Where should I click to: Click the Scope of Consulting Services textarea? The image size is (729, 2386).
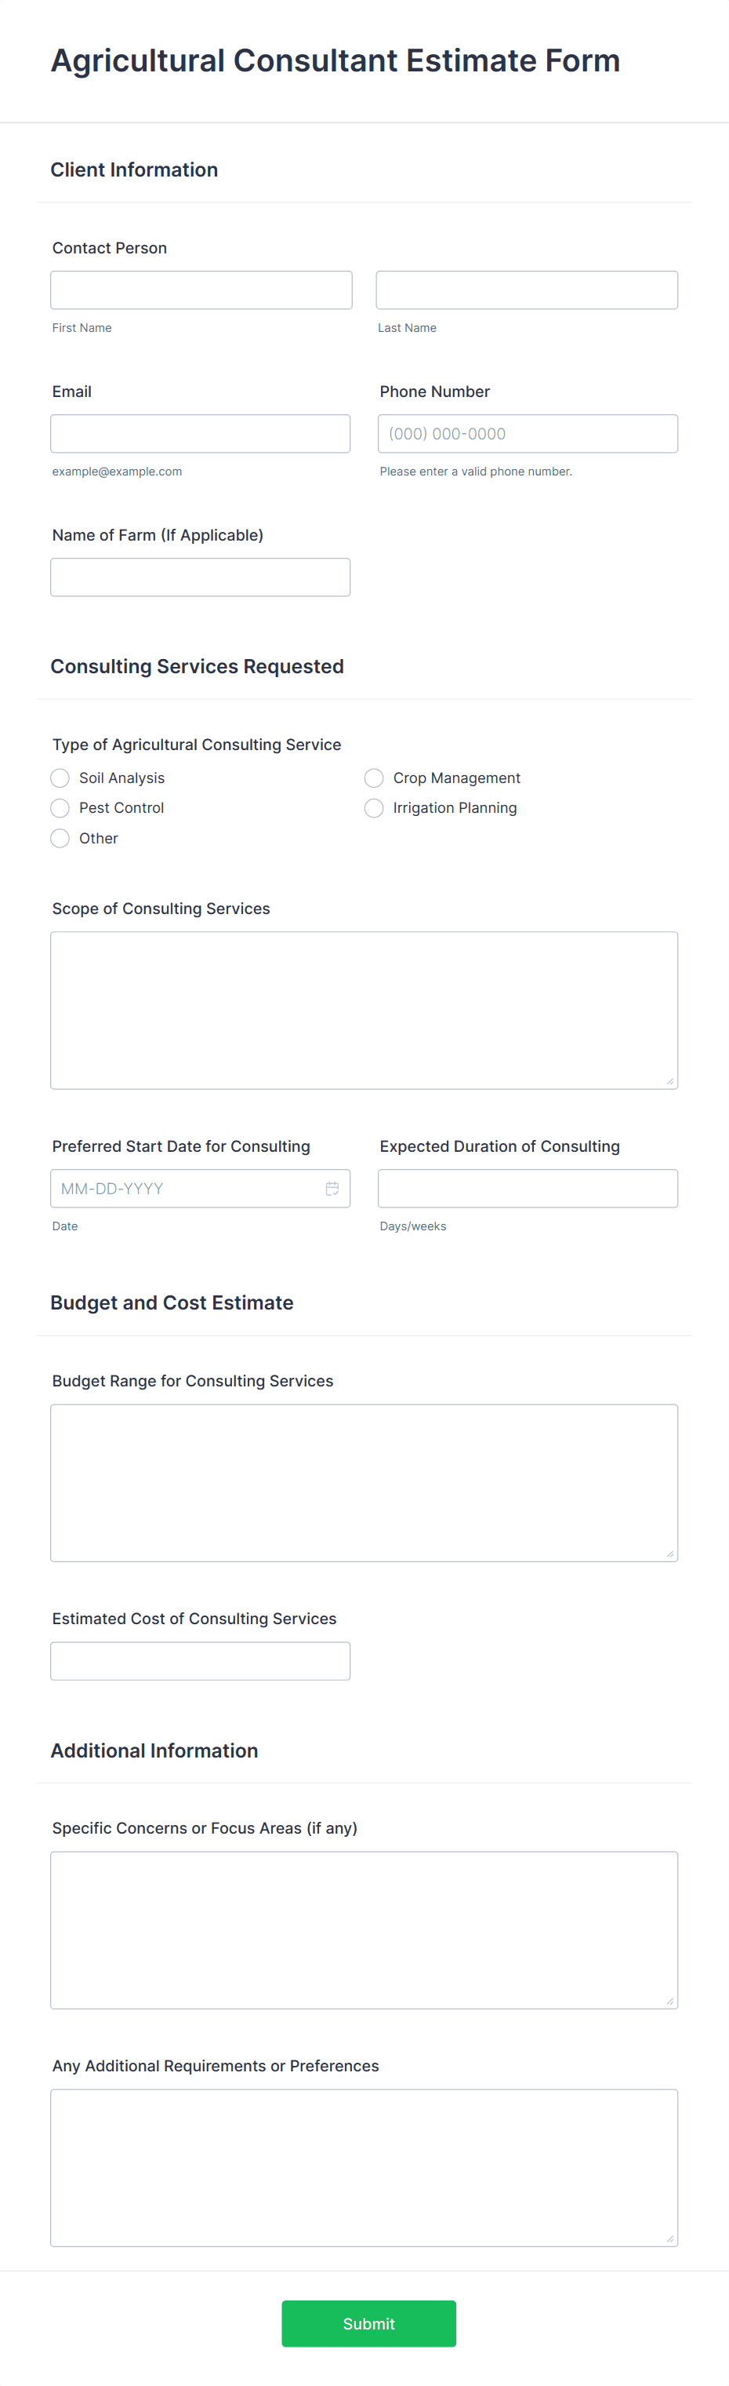364,1011
